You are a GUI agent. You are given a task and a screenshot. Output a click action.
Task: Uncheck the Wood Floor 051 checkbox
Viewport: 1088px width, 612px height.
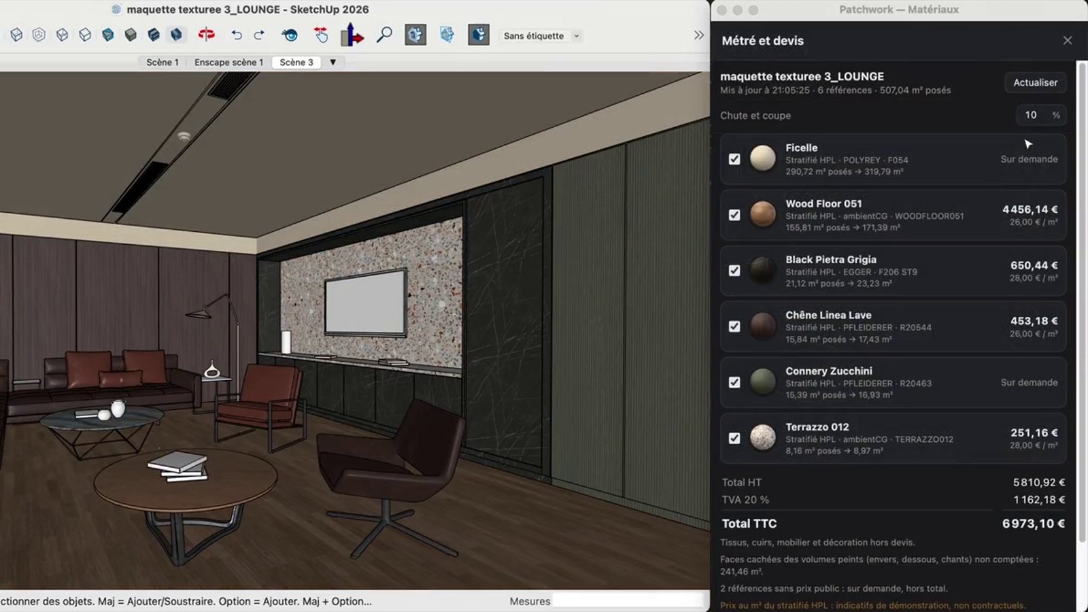(x=734, y=215)
